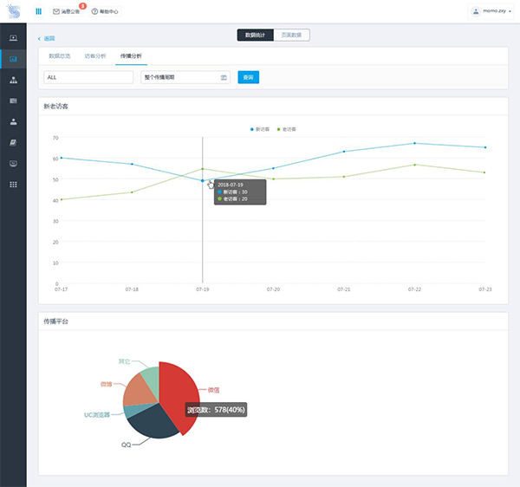Viewport: 520px width, 487px height.
Task: Click the red notification badge on 消息公告
Action: [82, 6]
